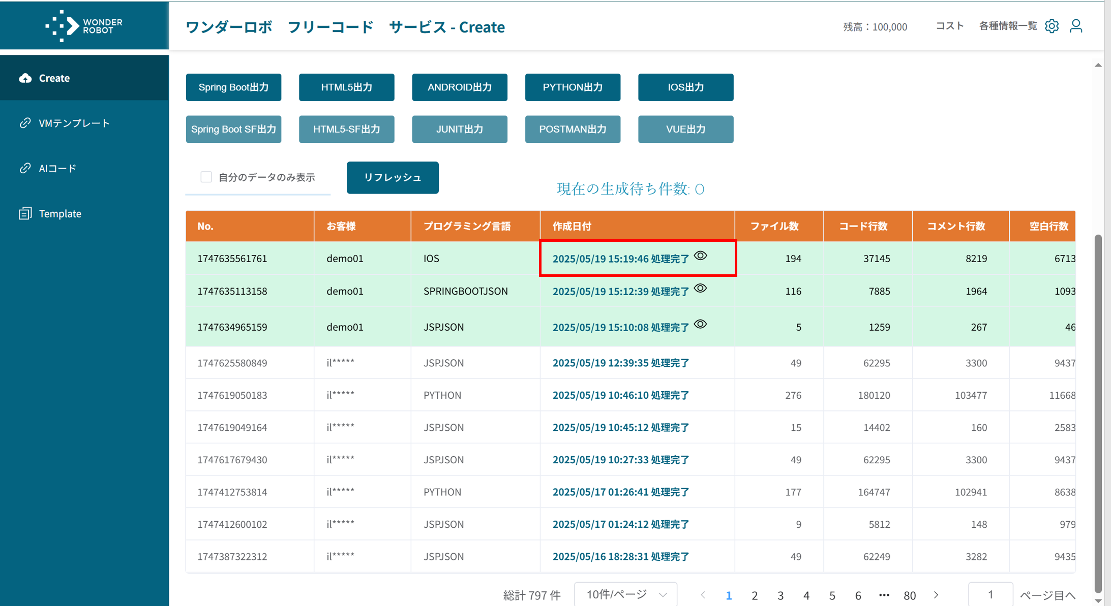
Task: Click the Template document icon
Action: click(25, 213)
